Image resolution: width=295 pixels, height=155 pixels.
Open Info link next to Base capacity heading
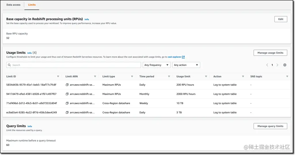[87, 19]
